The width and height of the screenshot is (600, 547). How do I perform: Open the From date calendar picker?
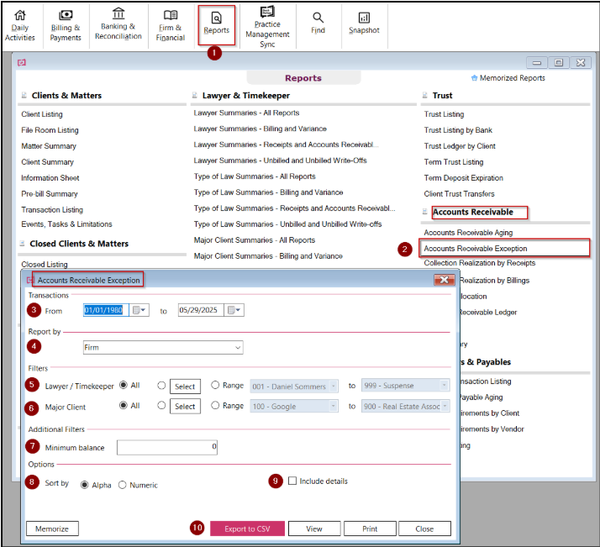(139, 310)
